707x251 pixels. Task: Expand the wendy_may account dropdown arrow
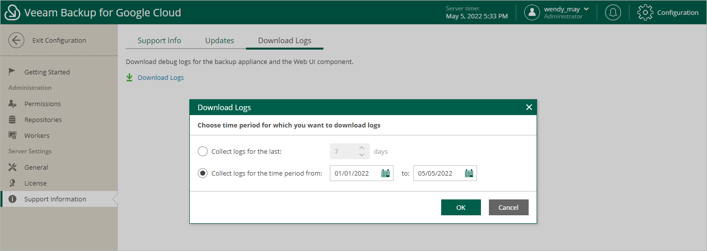[x=586, y=9]
